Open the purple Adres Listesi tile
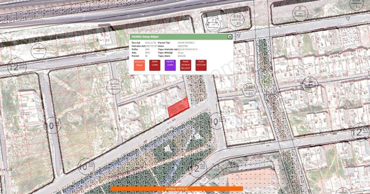Screen dimensions: 370x194 170,65
